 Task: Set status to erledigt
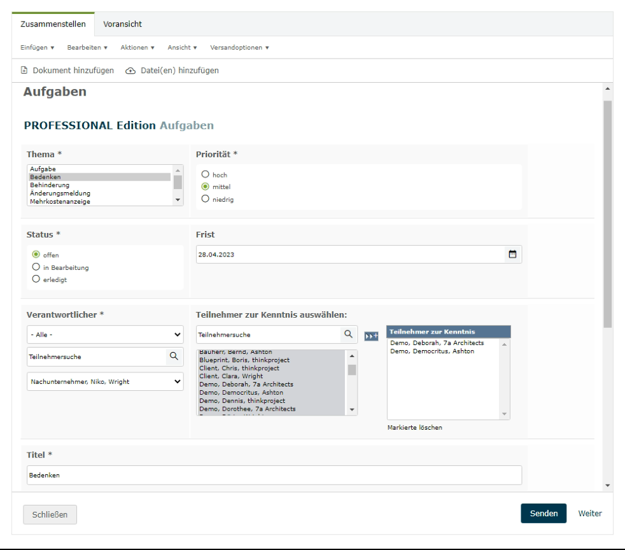tap(36, 279)
